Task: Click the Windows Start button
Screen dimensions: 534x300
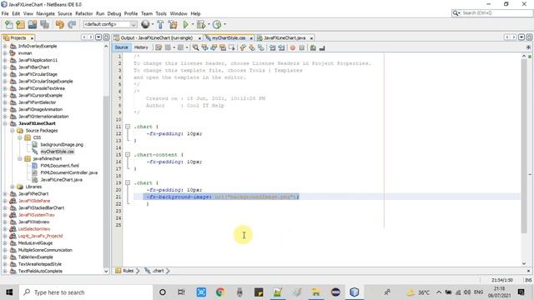Action: 9,292
